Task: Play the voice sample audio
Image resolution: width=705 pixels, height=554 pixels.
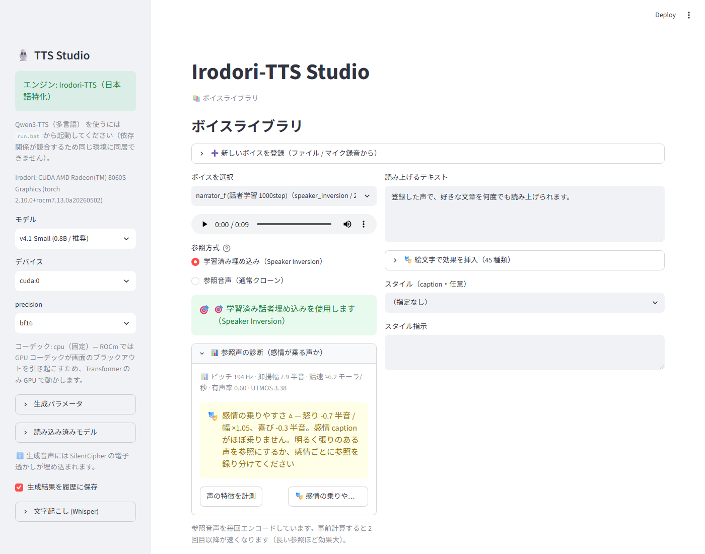Action: click(204, 224)
